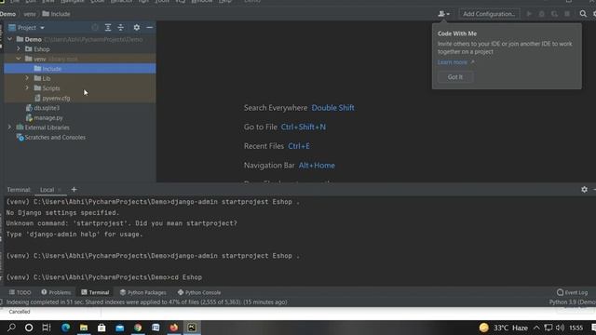Click the Stop square icon in the toolbar
This screenshot has height=335, width=596.
click(x=567, y=14)
